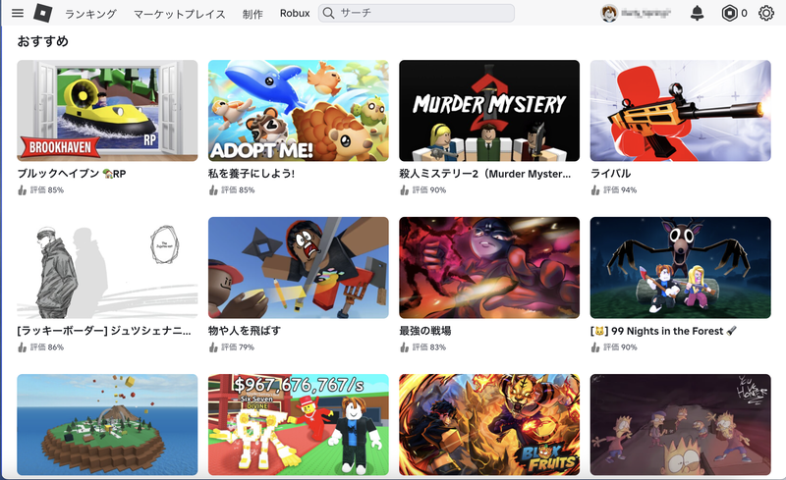Viewport: 786px width, 480px height.
Task: Click the おすすめ section heading
Action: click(x=42, y=41)
